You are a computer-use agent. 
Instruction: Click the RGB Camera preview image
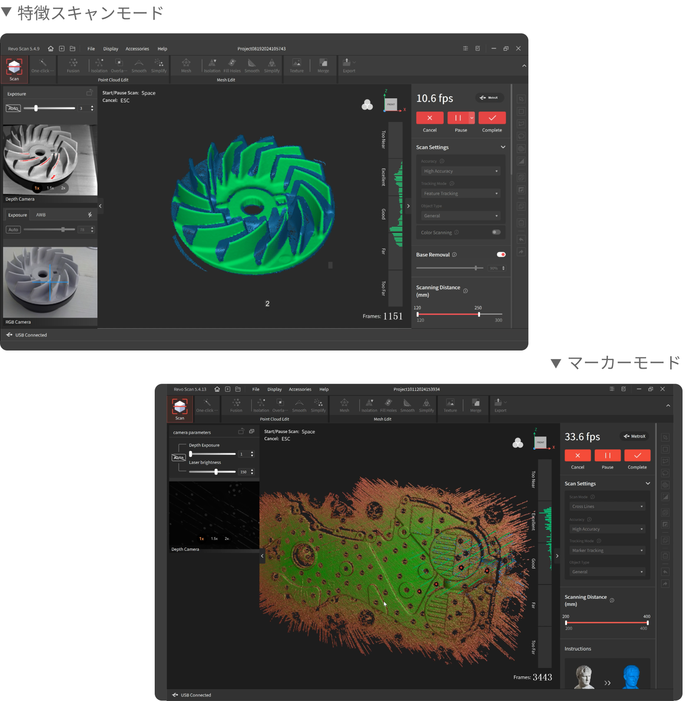click(50, 282)
